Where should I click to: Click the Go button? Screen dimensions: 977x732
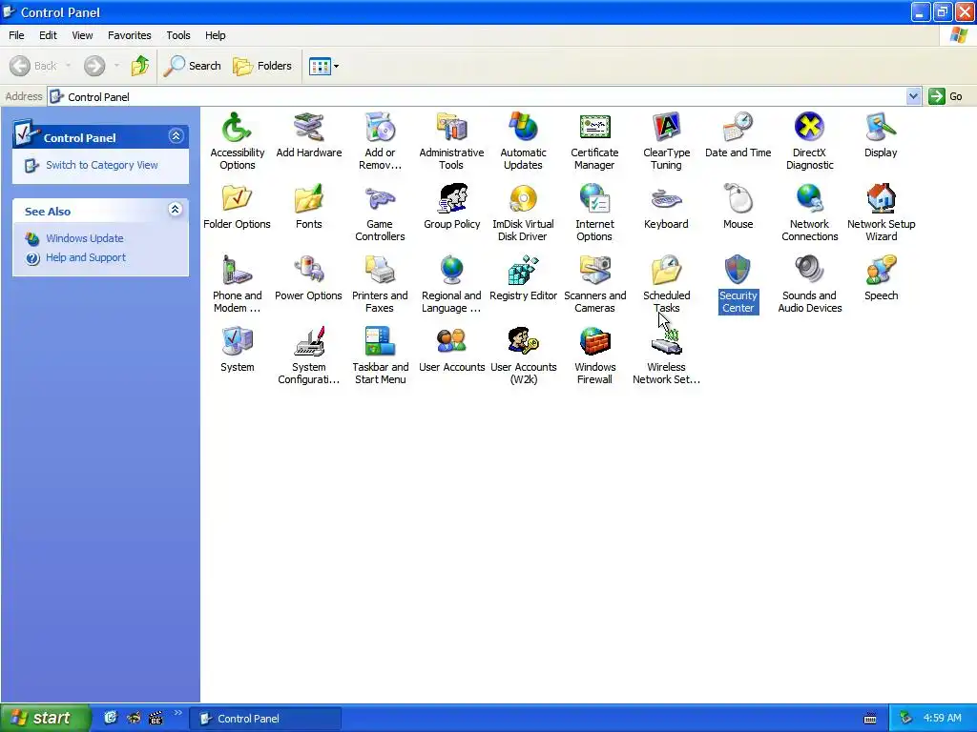click(946, 96)
